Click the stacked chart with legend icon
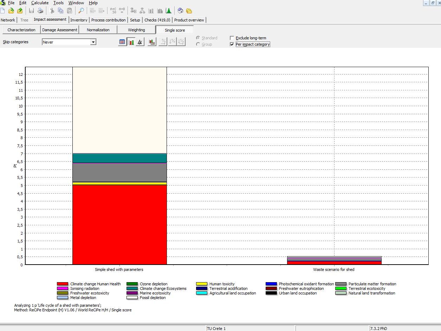Screen dimensions: 441x331 click(x=152, y=42)
